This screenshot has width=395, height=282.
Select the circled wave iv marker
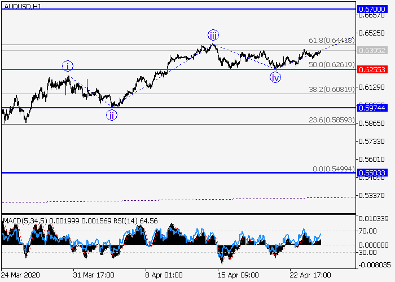pyautogui.click(x=275, y=77)
